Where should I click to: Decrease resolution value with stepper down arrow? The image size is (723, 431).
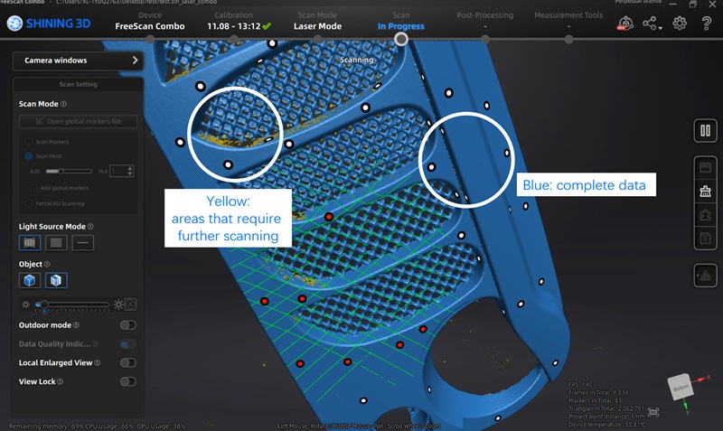point(130,173)
